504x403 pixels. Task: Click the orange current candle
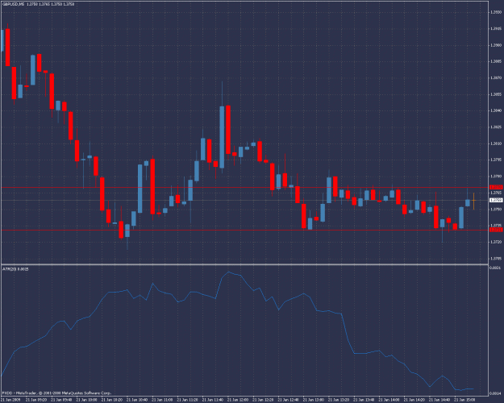[473, 201]
